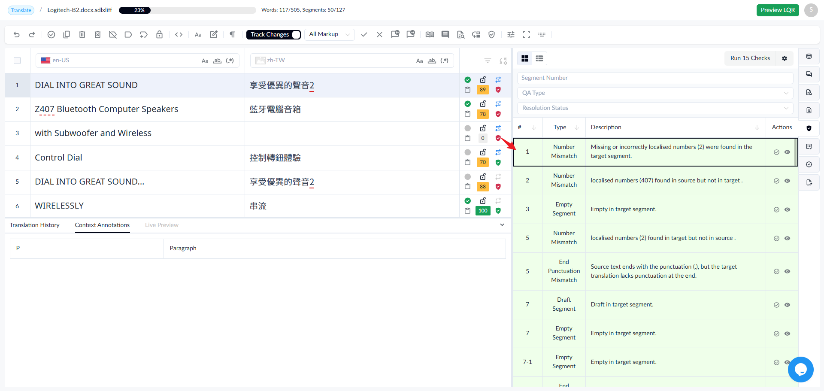The width and height of the screenshot is (824, 391).
Task: Toggle eye on End Punctuation Mismatch row
Action: tap(787, 271)
